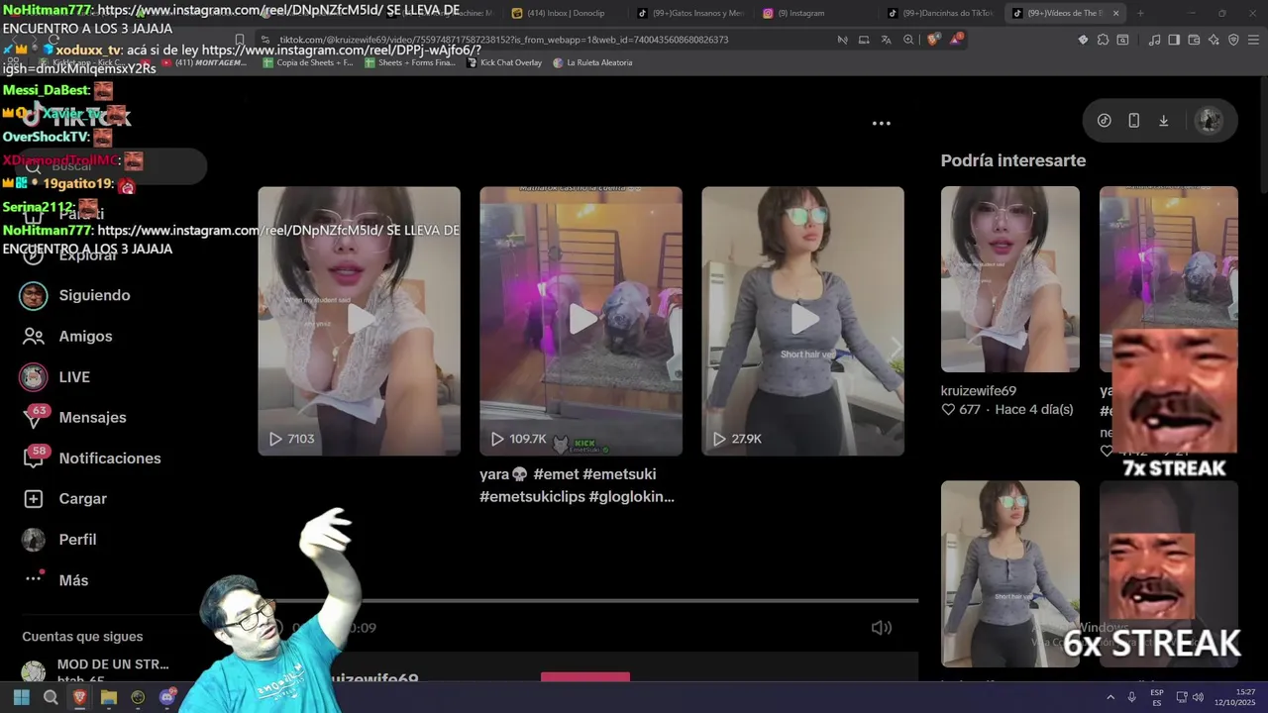Viewport: 1268px width, 713px height.
Task: Click the Cargar upload option
Action: point(64,498)
